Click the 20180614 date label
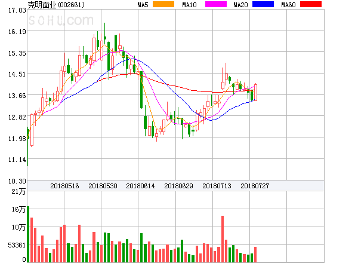This screenshot has height=263, width=358. click(140, 186)
